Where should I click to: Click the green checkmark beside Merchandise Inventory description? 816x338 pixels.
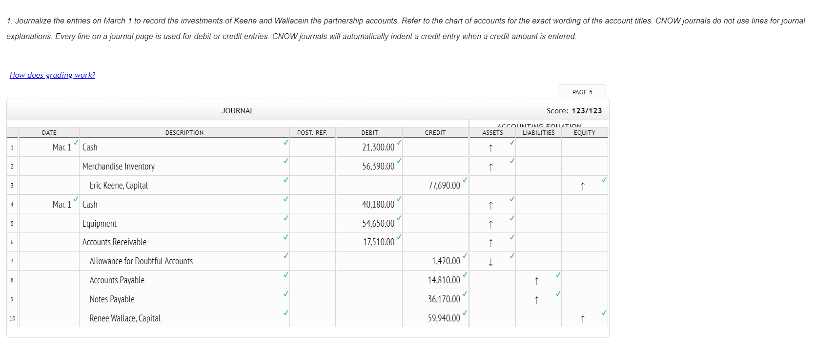tap(286, 161)
